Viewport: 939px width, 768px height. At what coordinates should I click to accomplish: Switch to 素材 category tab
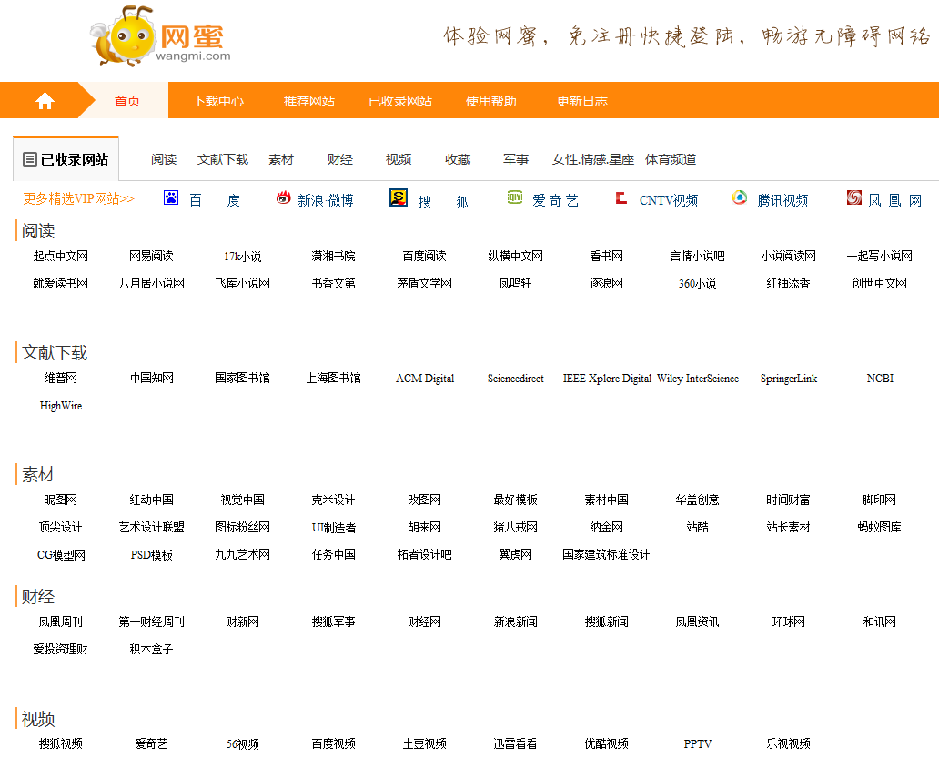[281, 159]
